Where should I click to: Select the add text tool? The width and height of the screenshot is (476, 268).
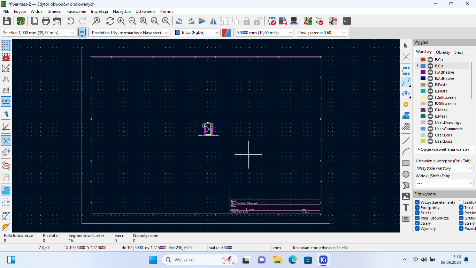pos(406,208)
